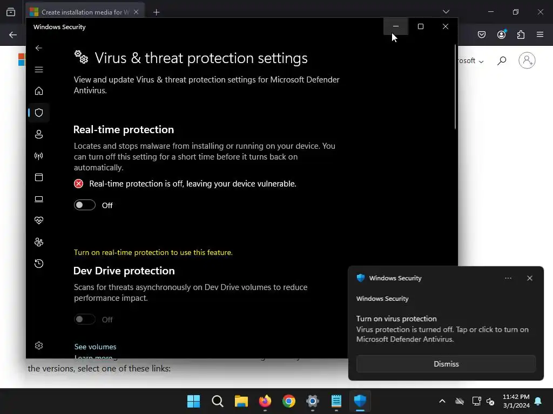
Task: Open Notepad from the taskbar
Action: click(336, 401)
